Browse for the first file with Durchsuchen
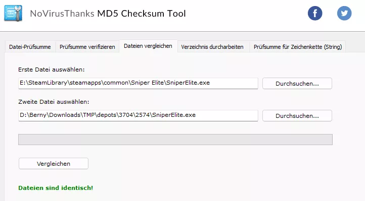365x201 pixels. (297, 84)
